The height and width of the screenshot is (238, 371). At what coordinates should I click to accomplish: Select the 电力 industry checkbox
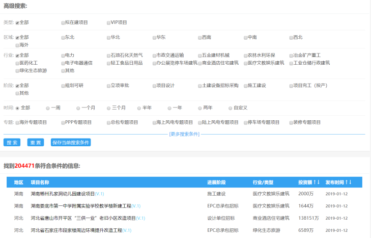[63, 56]
